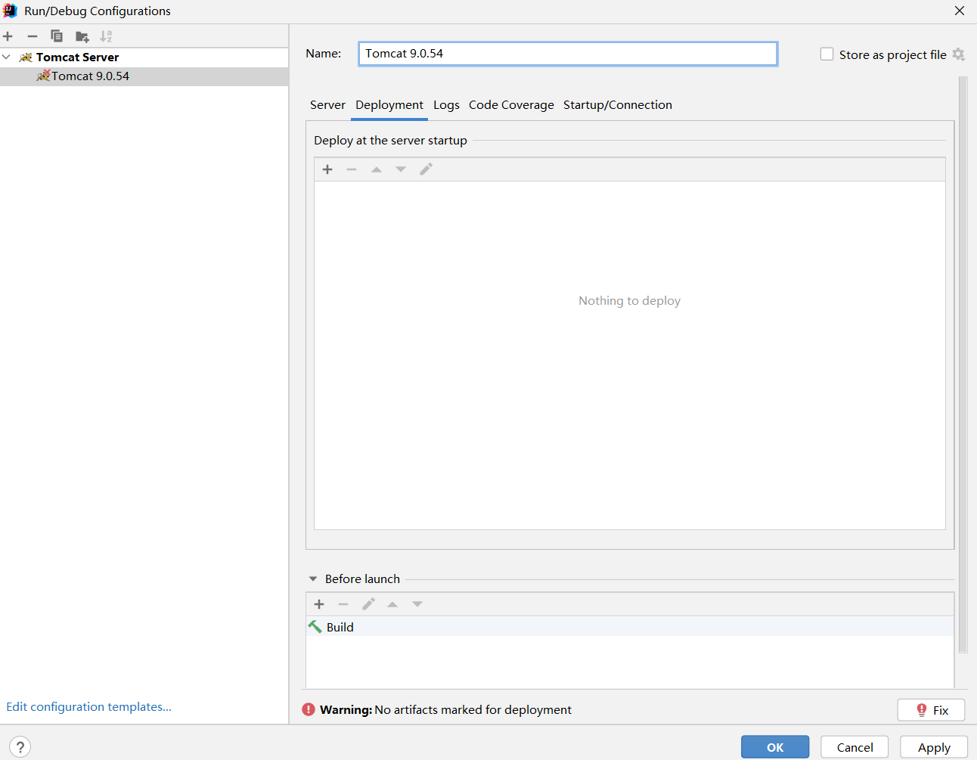This screenshot has width=977, height=760.
Task: Go to the Code Coverage tab
Action: click(x=511, y=105)
